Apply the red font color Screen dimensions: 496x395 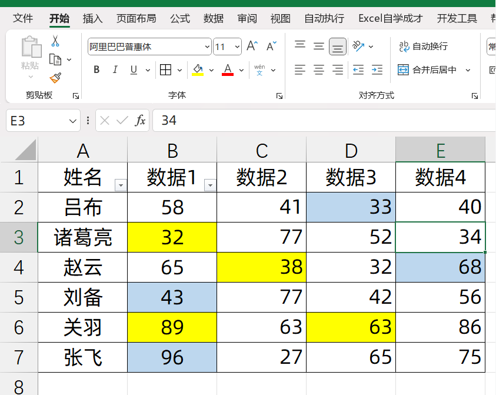pos(228,69)
